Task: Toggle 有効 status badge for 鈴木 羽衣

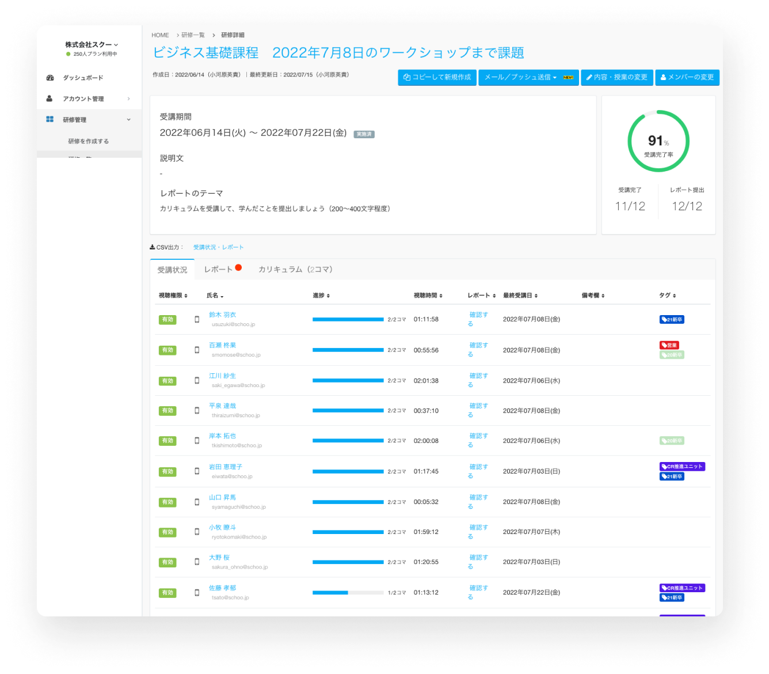Action: (x=167, y=320)
